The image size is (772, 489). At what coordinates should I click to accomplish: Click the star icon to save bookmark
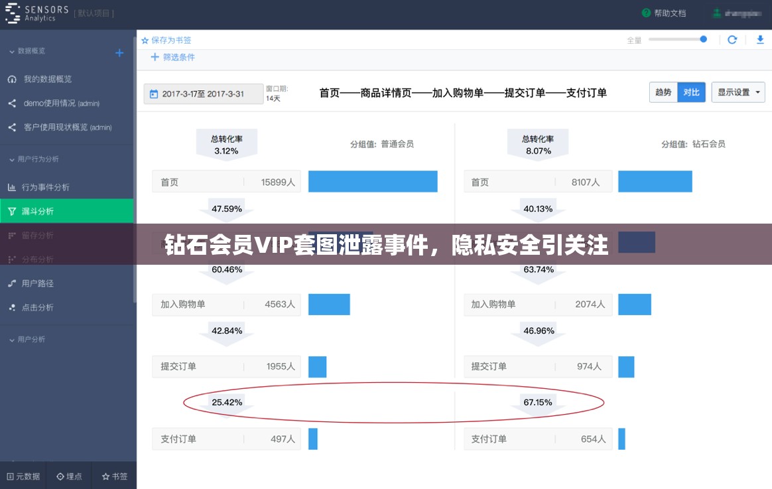click(x=145, y=40)
